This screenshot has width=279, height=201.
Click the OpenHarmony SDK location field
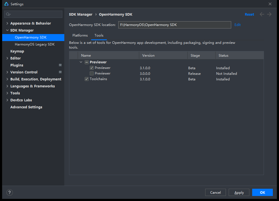click(174, 25)
